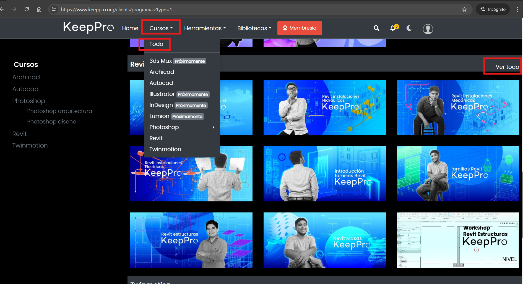The width and height of the screenshot is (523, 284).
Task: Click the browser forward arrow
Action: tap(14, 9)
